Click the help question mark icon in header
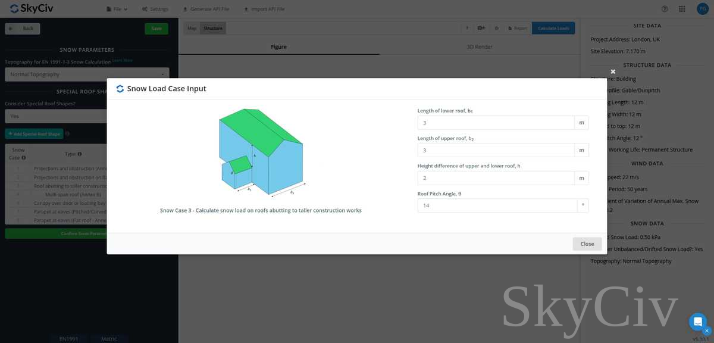 point(665,9)
